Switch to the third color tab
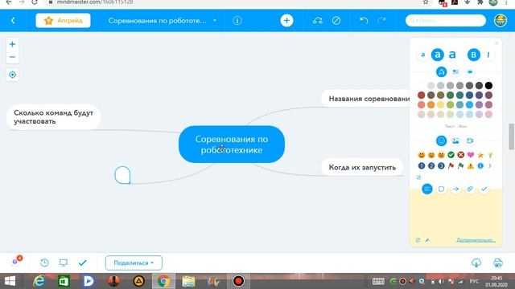 point(470,71)
